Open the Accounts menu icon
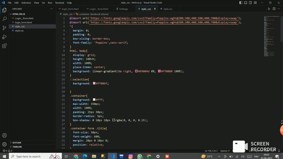Image resolution: width=283 pixels, height=159 pixels. pyautogui.click(x=4, y=136)
